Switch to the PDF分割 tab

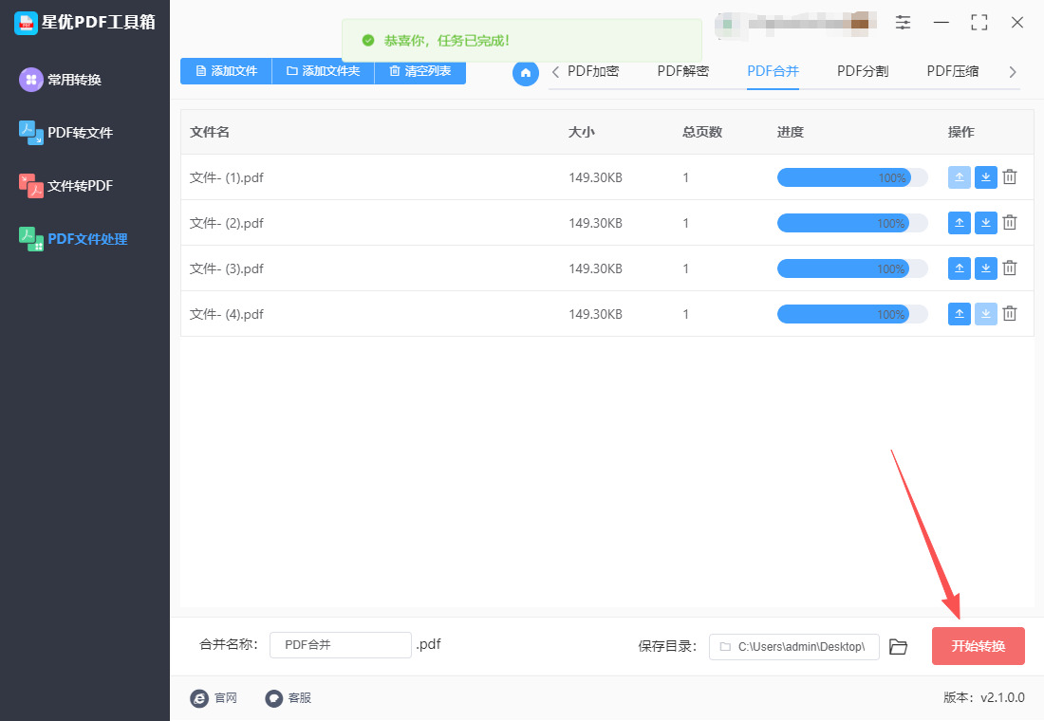point(862,71)
